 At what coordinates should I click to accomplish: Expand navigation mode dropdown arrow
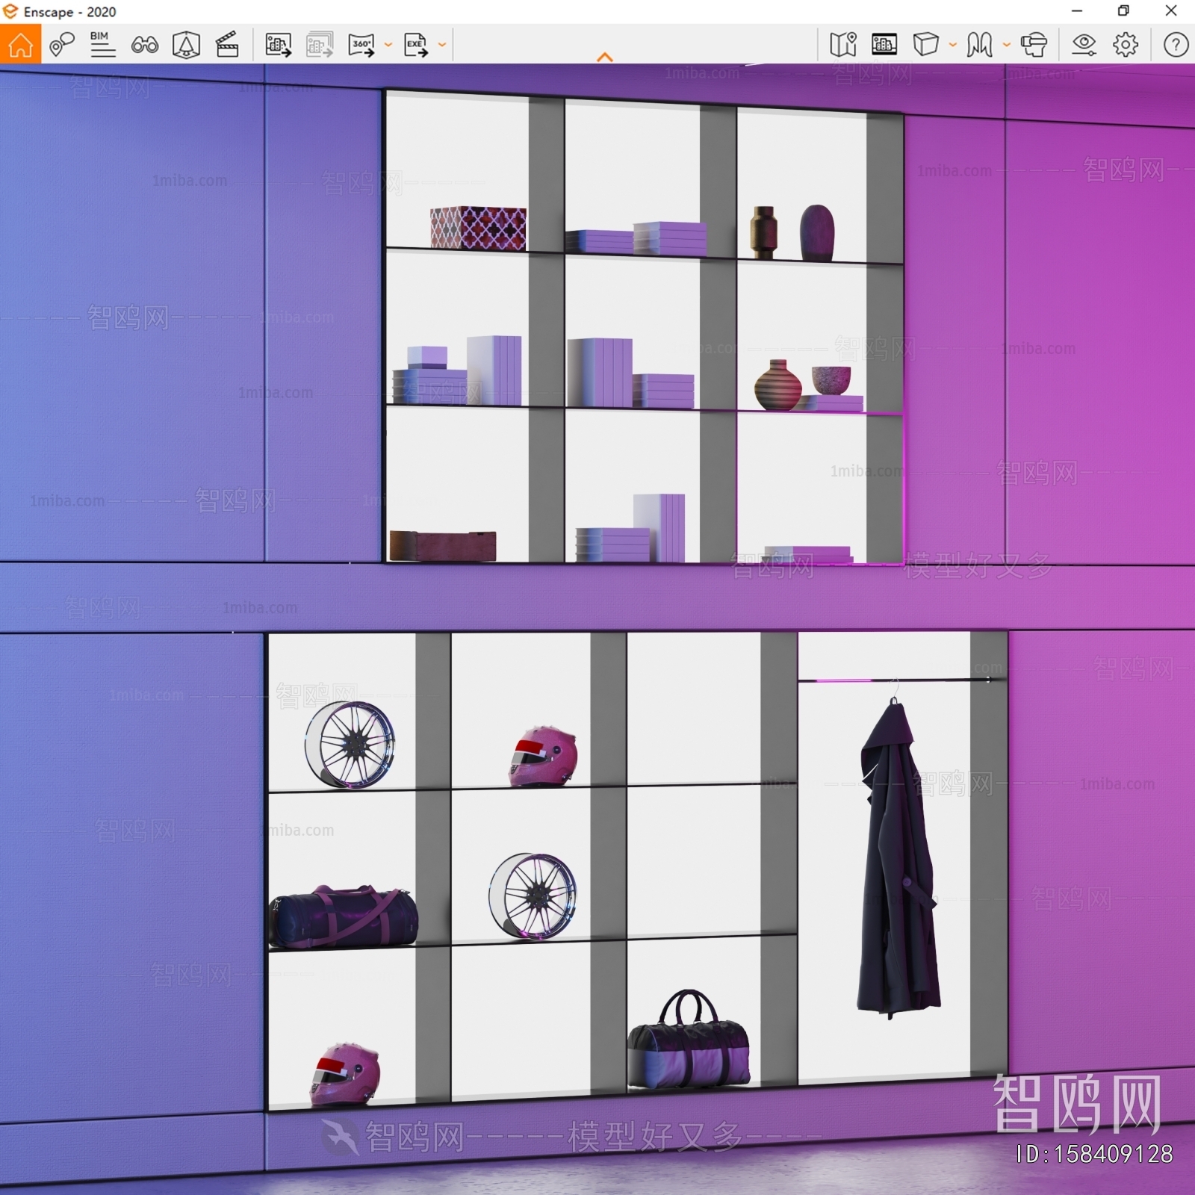1007,45
